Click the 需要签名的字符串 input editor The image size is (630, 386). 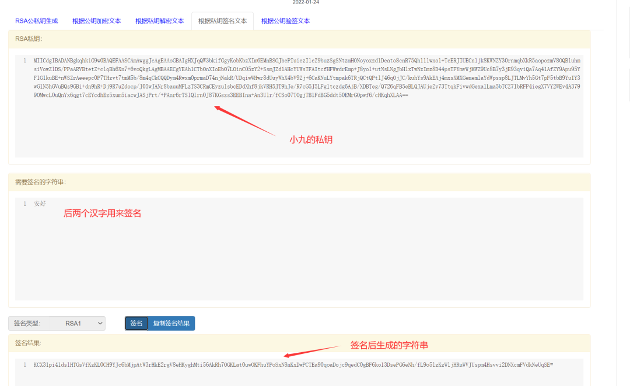coord(299,249)
